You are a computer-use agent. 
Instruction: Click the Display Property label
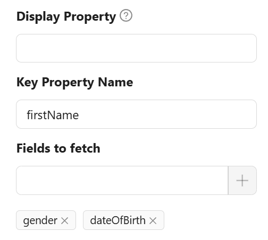tap(66, 16)
